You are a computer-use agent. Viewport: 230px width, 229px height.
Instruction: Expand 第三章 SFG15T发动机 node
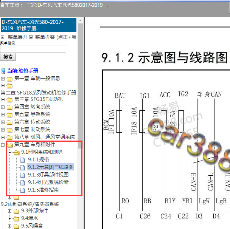tap(3, 99)
